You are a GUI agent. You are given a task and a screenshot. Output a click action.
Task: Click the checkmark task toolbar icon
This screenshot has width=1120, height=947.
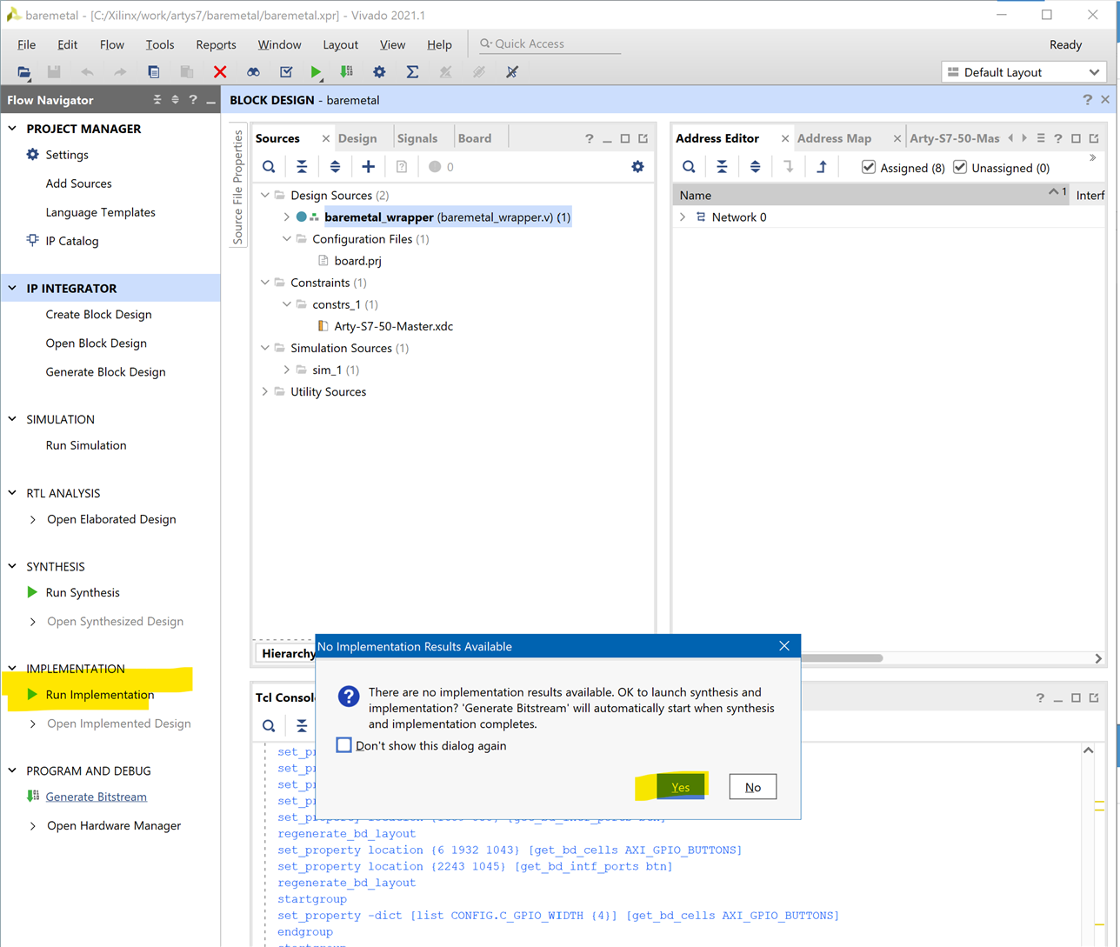pos(286,72)
